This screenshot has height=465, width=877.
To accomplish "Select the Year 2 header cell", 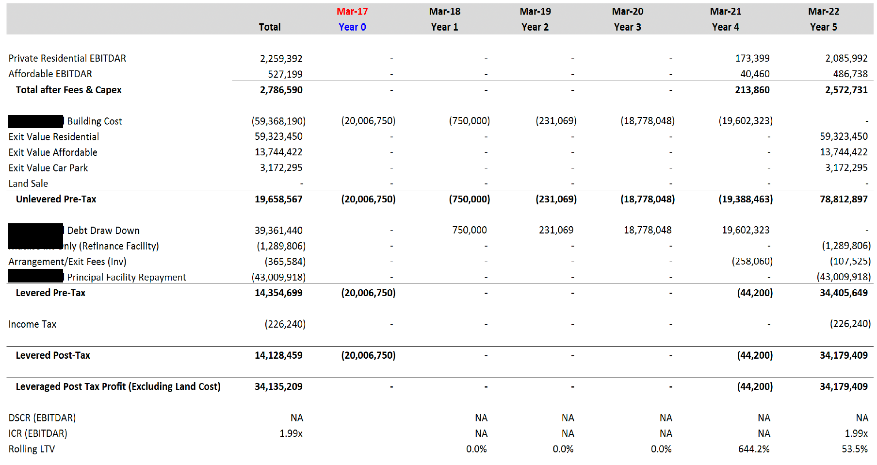I will coord(535,27).
